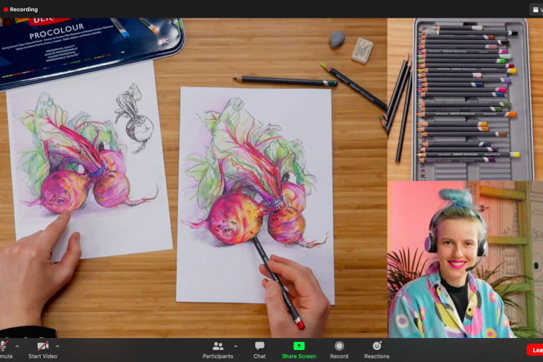Click the small monochrome beet sketch
The height and width of the screenshot is (362, 543).
137,119
